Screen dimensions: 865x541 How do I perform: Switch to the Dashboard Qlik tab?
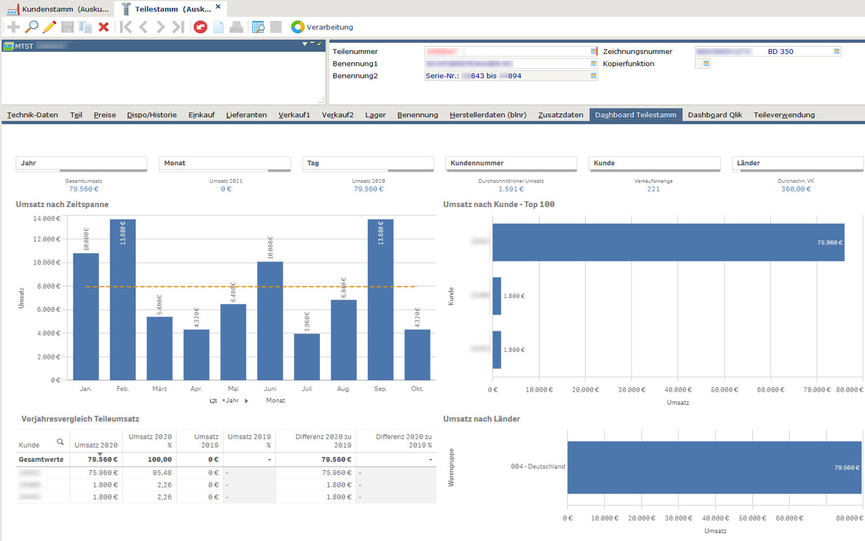point(714,115)
